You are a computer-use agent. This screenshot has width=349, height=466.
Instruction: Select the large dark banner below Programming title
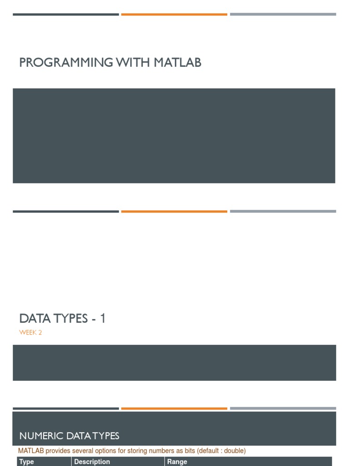click(x=174, y=136)
